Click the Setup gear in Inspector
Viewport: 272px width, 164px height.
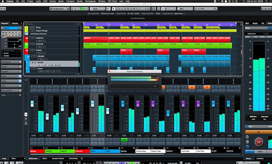20,95
